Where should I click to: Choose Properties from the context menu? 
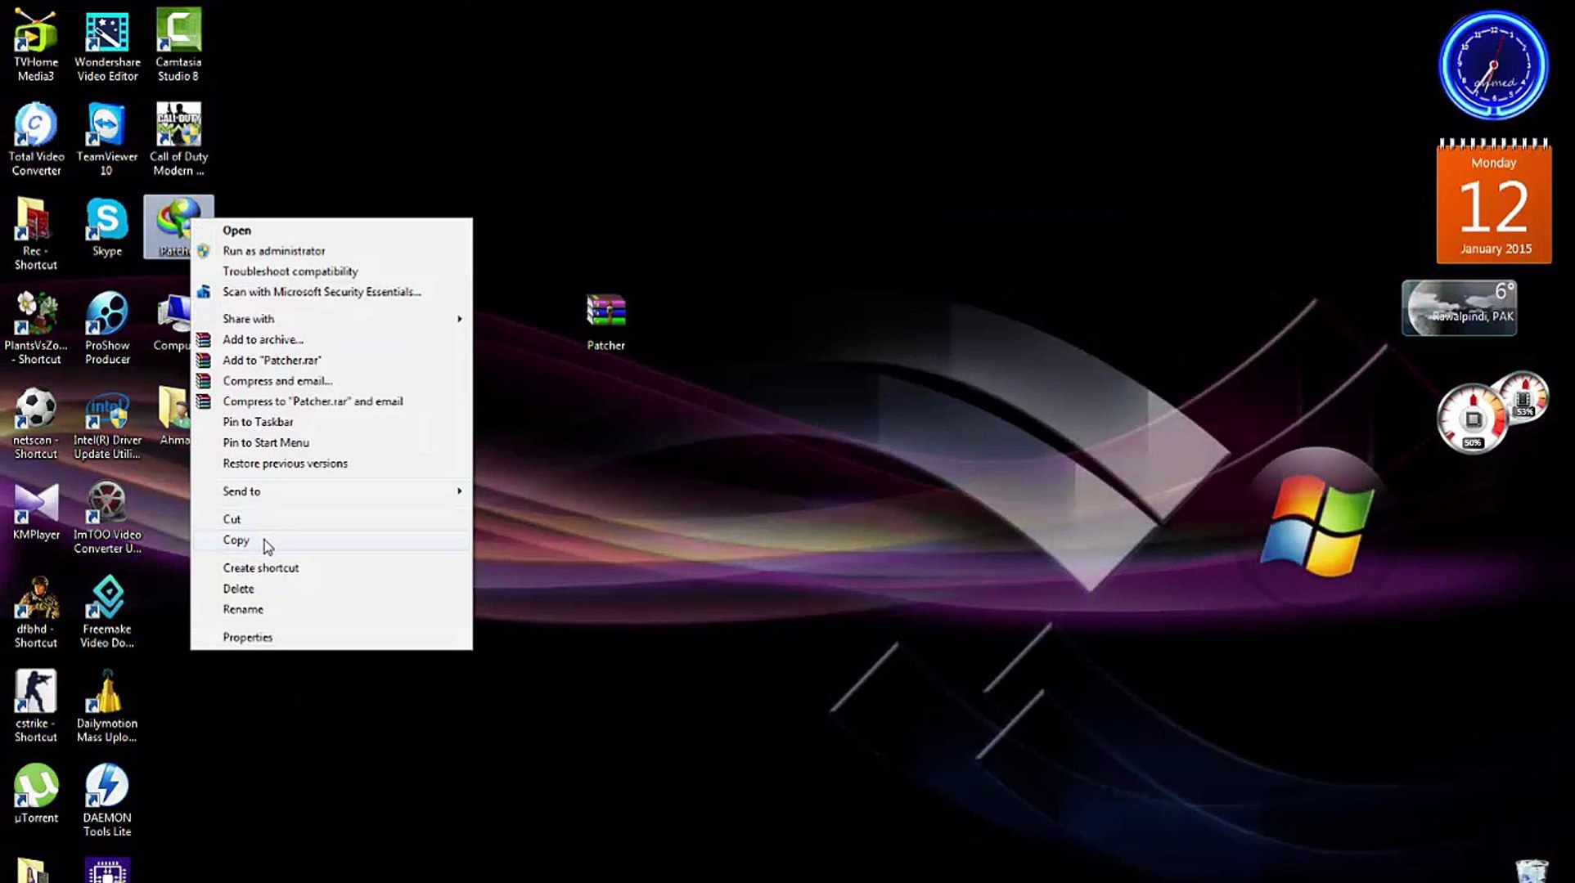331,638
